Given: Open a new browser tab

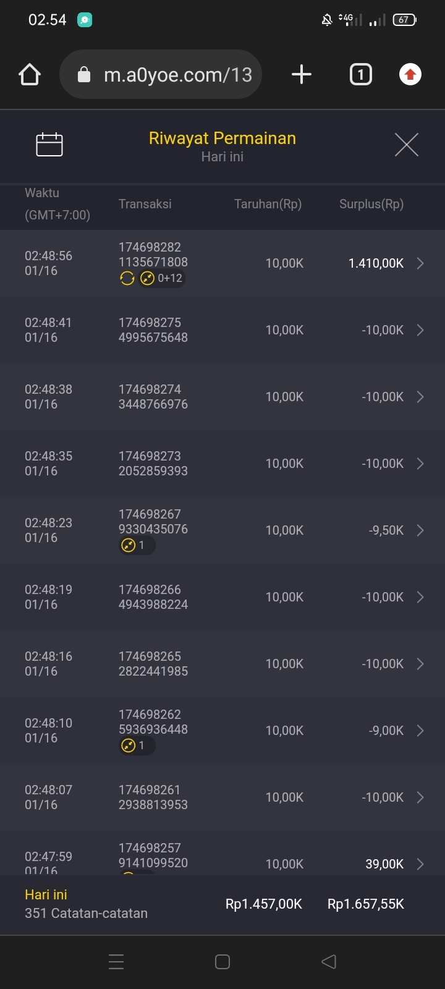Looking at the screenshot, I should point(302,75).
